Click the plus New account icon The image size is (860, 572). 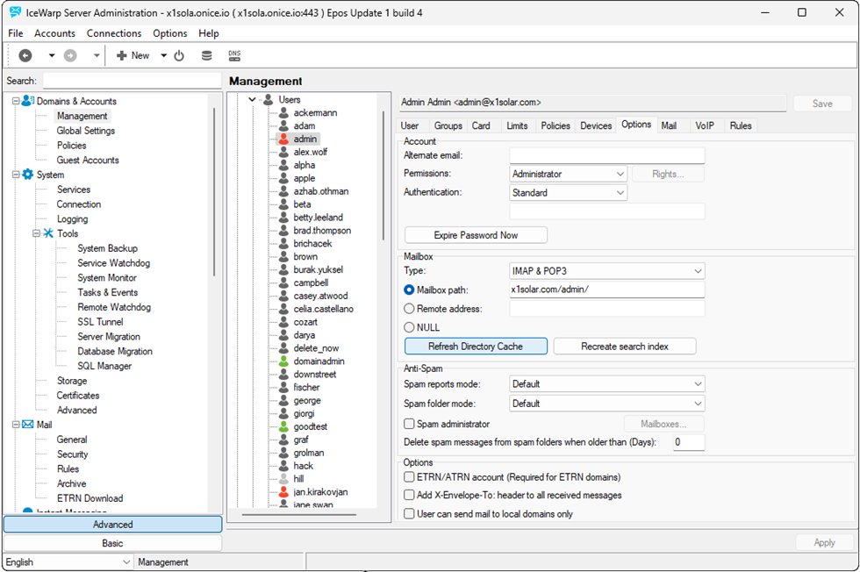[x=122, y=55]
